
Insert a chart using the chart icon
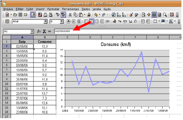click(x=131, y=15)
